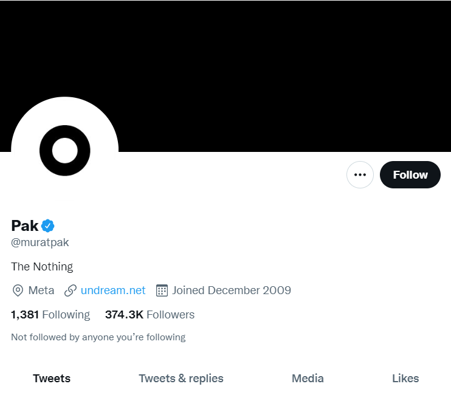
Task: Click the location pin icon
Action: 18,290
